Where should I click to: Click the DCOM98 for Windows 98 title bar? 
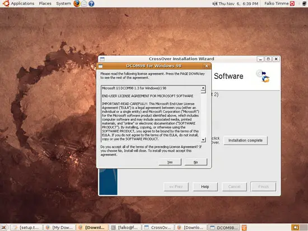pyautogui.click(x=153, y=66)
